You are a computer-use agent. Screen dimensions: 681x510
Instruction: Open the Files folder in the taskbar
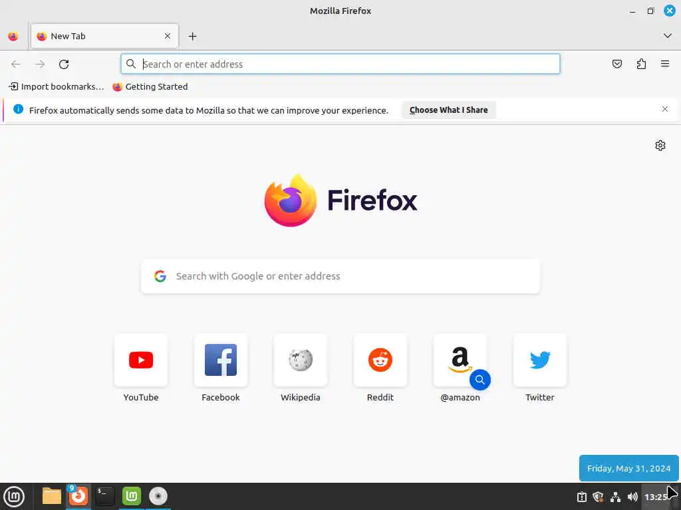pyautogui.click(x=52, y=496)
